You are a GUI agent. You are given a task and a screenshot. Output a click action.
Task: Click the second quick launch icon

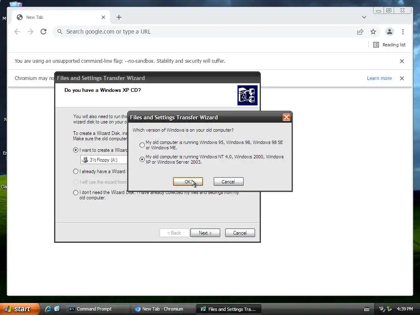click(57, 309)
